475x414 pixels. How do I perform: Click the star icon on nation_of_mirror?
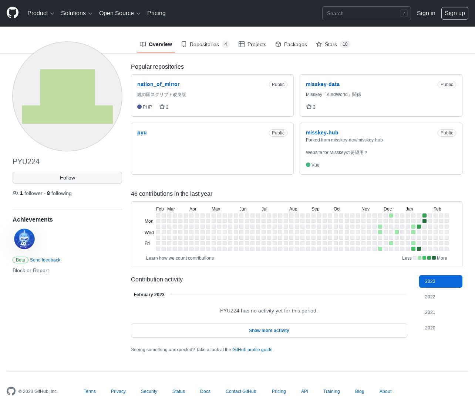[162, 107]
